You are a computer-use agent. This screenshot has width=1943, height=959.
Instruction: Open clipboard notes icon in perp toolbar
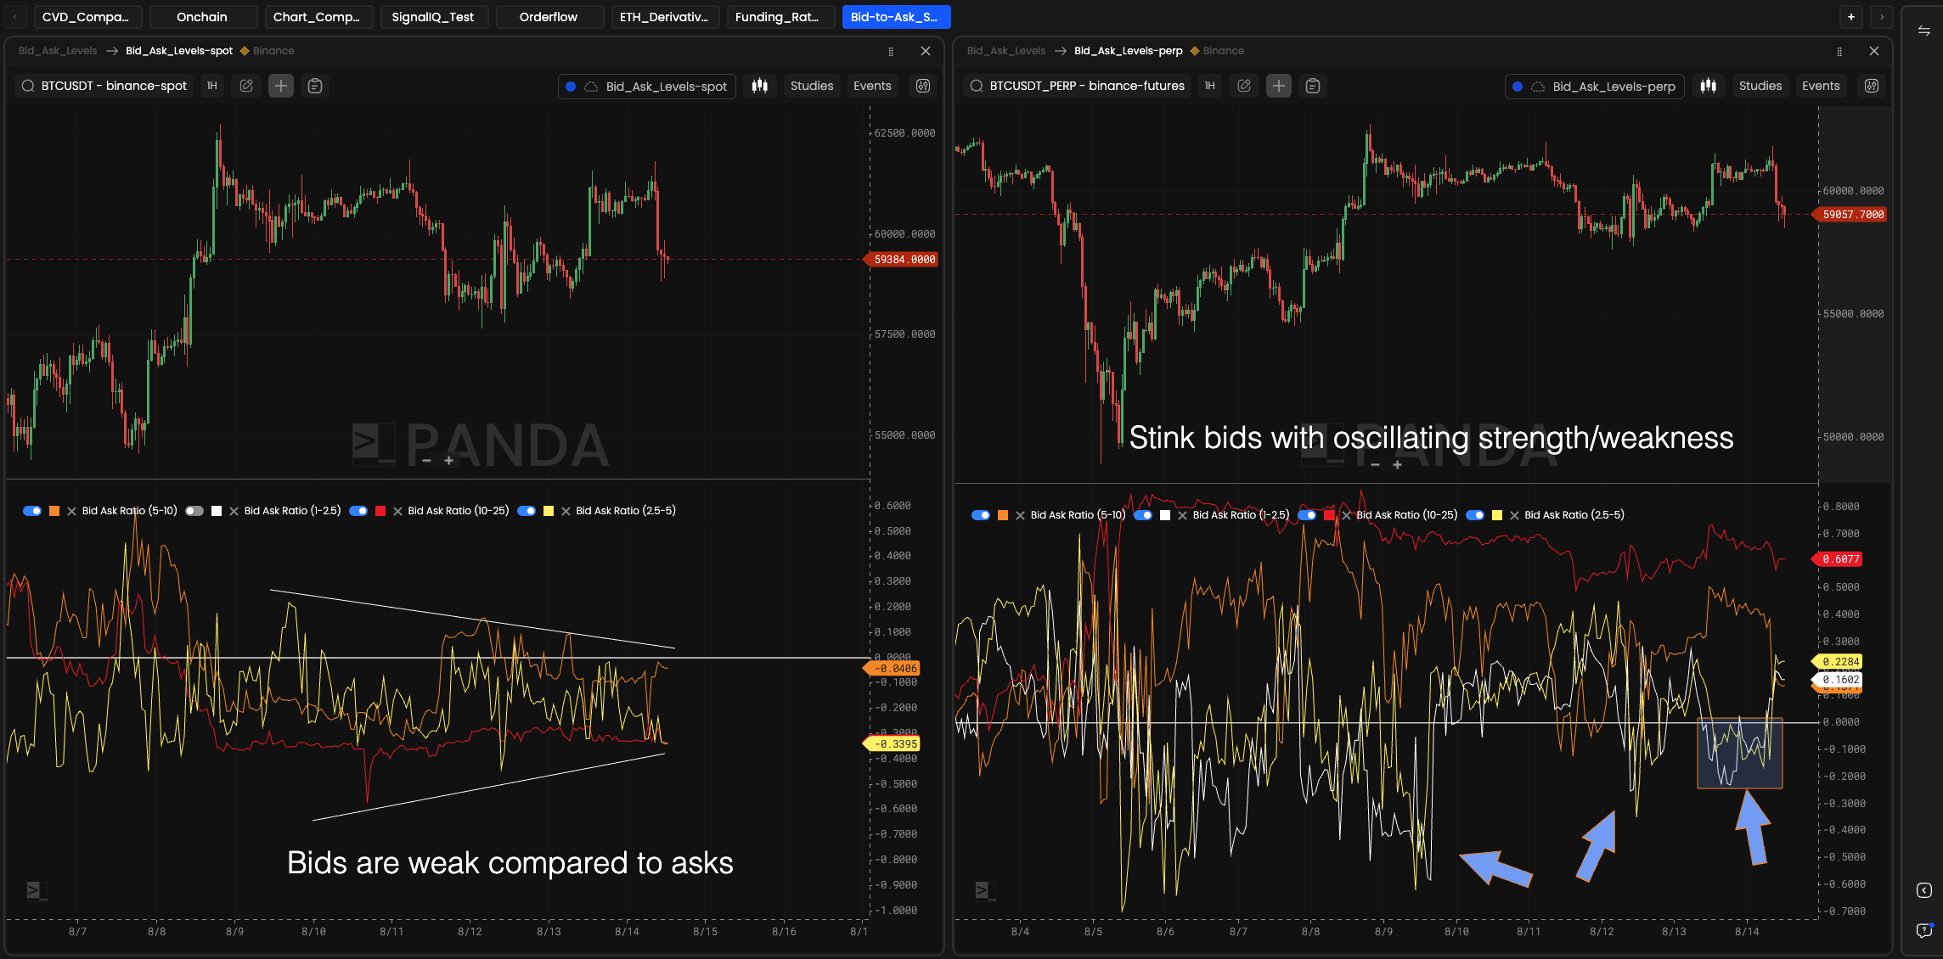pos(1313,86)
